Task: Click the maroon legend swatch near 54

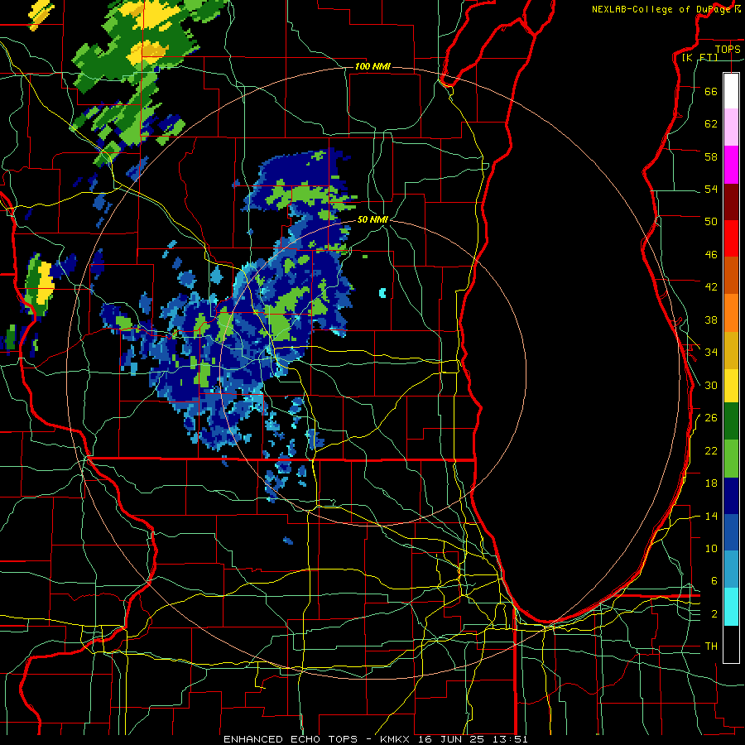Action: 731,202
